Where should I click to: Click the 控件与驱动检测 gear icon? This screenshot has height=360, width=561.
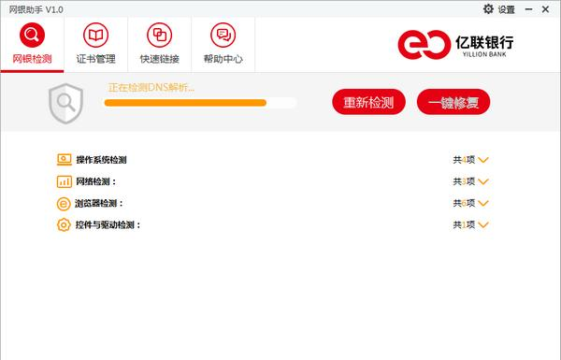tap(64, 225)
